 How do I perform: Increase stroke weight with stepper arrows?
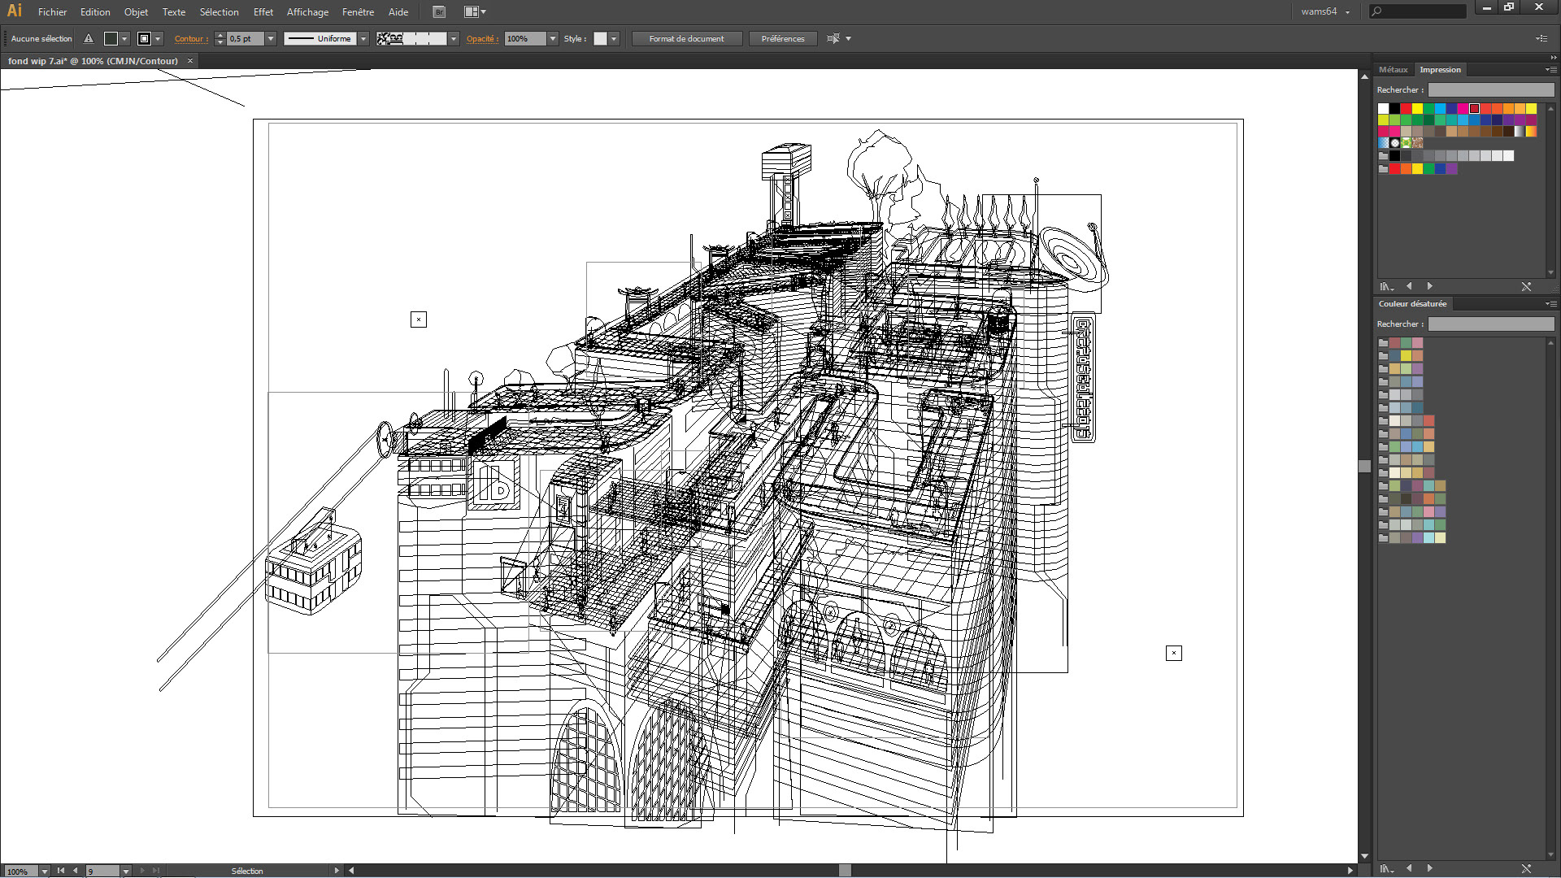coord(220,35)
